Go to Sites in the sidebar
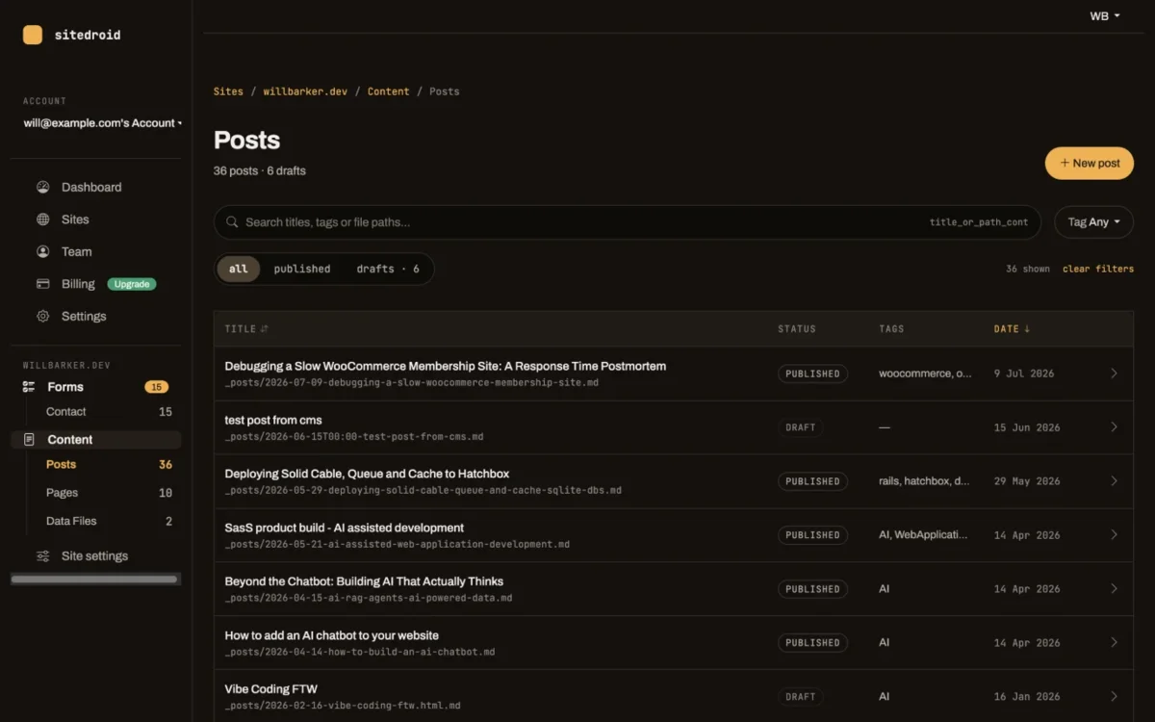This screenshot has width=1155, height=722. [75, 219]
